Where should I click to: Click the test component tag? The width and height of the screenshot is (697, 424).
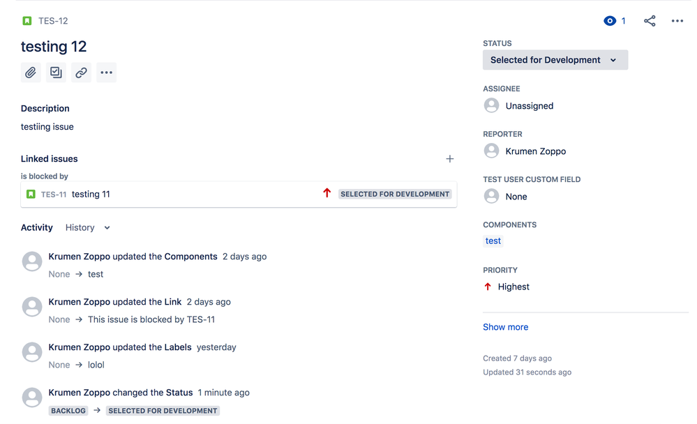(x=493, y=241)
